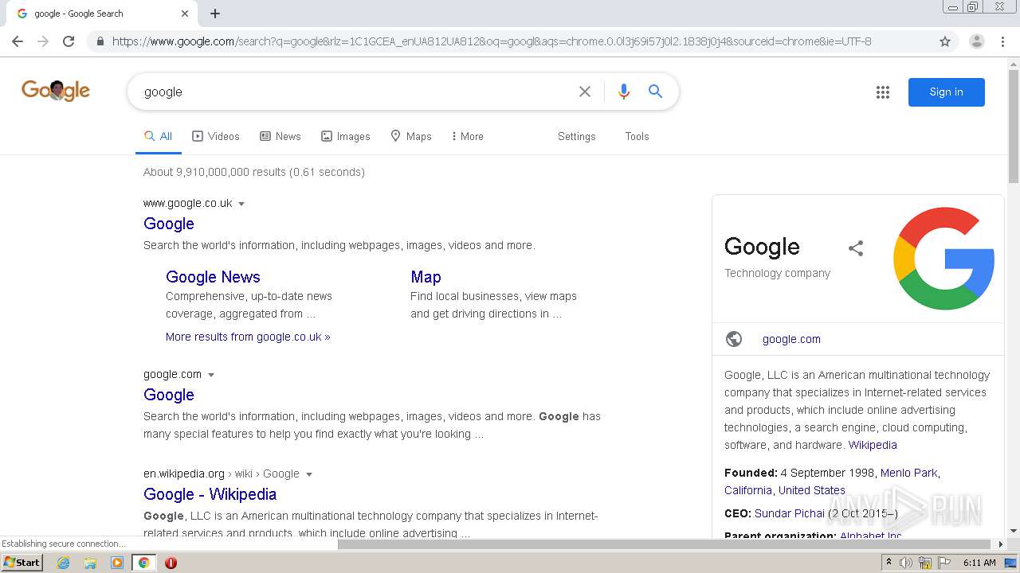Bookmark this page with the star icon
Image resolution: width=1020 pixels, height=573 pixels.
pos(945,41)
